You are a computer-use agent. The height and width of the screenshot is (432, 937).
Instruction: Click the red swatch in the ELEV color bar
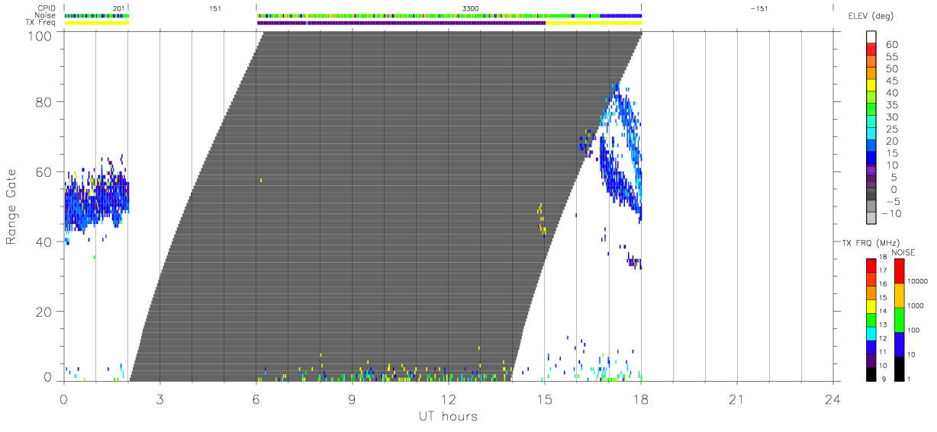point(871,50)
